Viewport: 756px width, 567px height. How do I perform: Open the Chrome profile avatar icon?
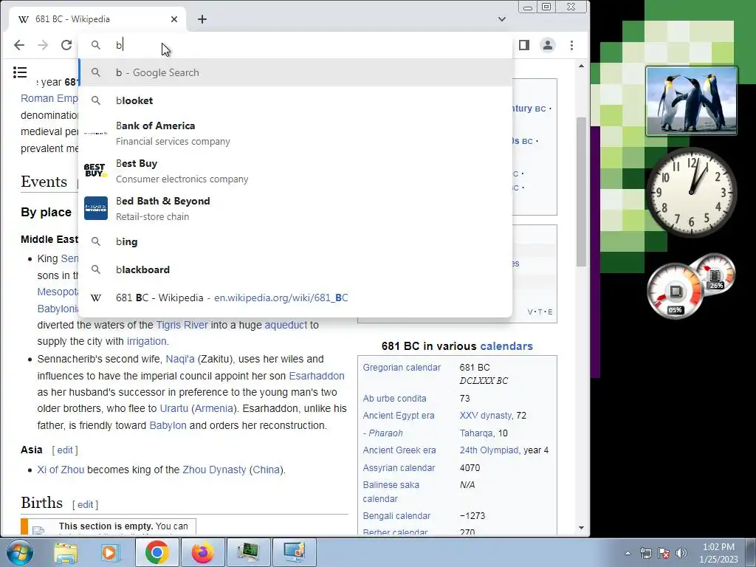tap(548, 45)
